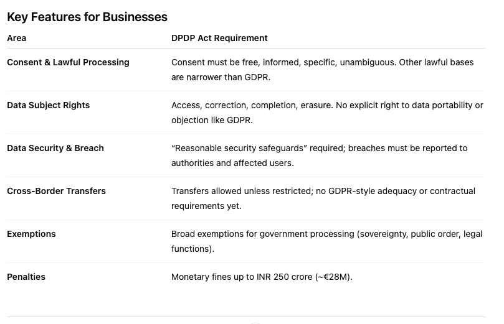The image size is (504, 324).
Task: Click the text 'objection like GDPR.'
Action: (212, 120)
